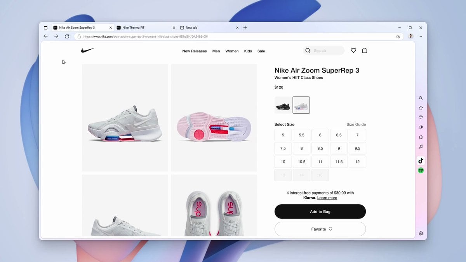Open New Releases menu
Viewport: 466px width, 262px height.
click(x=195, y=51)
